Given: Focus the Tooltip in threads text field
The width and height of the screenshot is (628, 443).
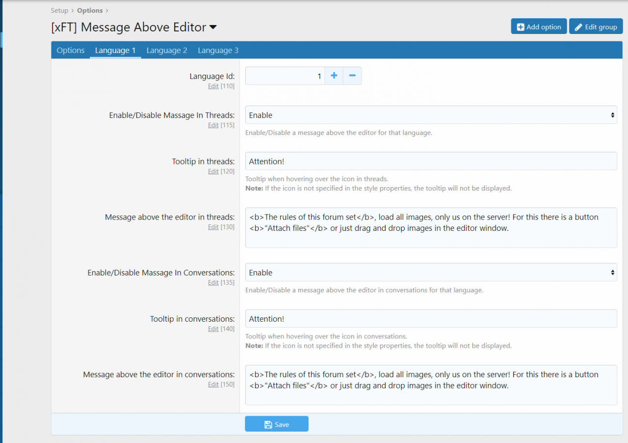Looking at the screenshot, I should point(431,161).
